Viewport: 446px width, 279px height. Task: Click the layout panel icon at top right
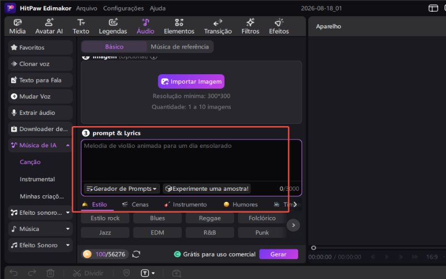click(x=433, y=8)
